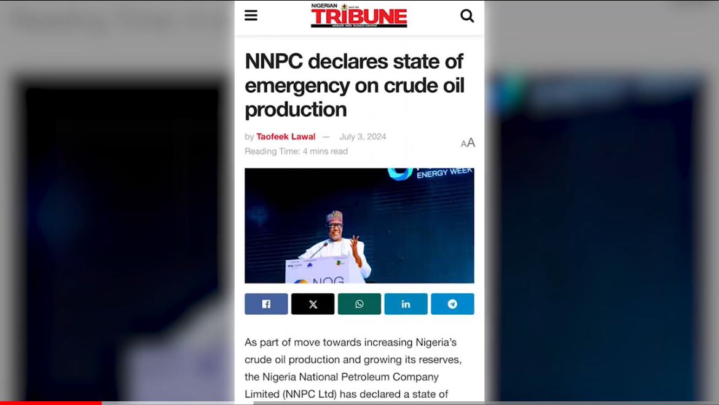Click the article's opening paragraph text
The height and width of the screenshot is (405, 719).
(x=353, y=368)
